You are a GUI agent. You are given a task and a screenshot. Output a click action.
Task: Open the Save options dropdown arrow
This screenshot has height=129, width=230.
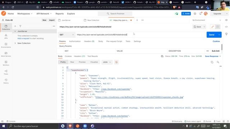204,27
